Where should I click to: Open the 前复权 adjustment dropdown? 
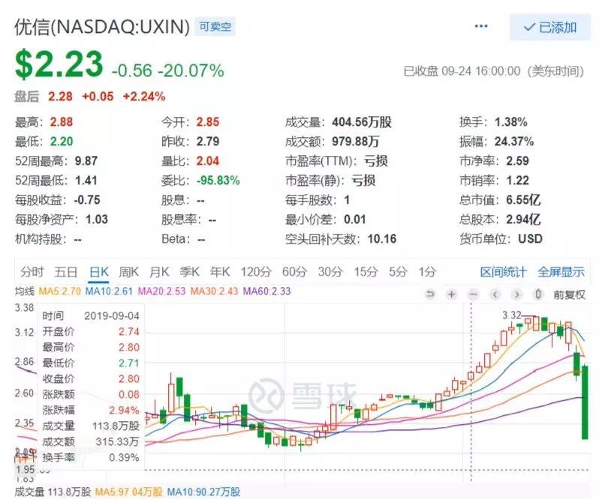(x=570, y=295)
